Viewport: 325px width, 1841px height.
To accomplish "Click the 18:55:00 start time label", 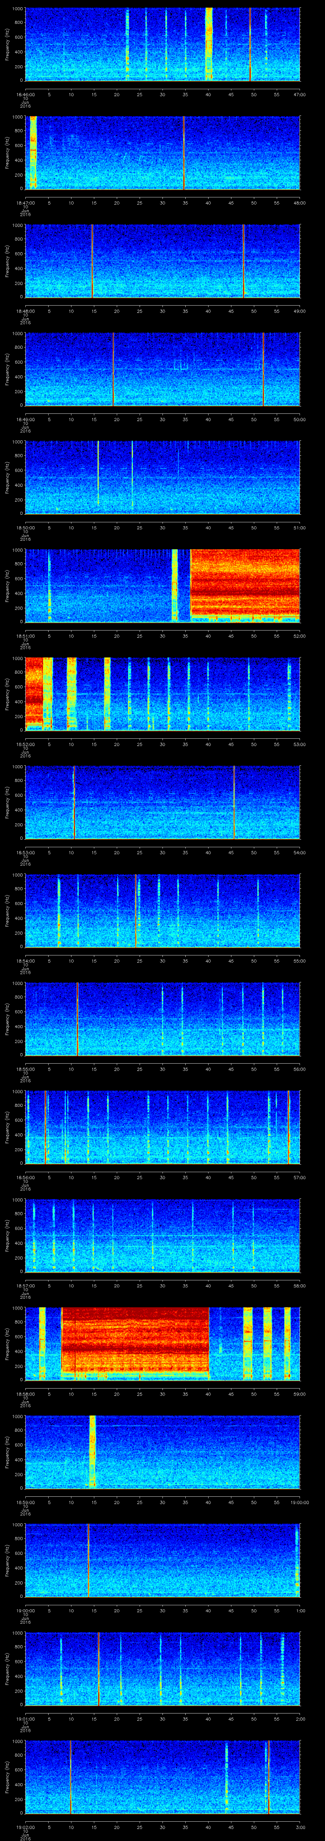I will [x=25, y=1069].
